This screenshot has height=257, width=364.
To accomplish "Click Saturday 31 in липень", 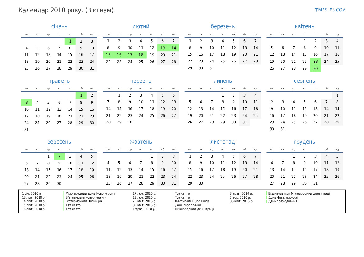I will tap(245, 122).
